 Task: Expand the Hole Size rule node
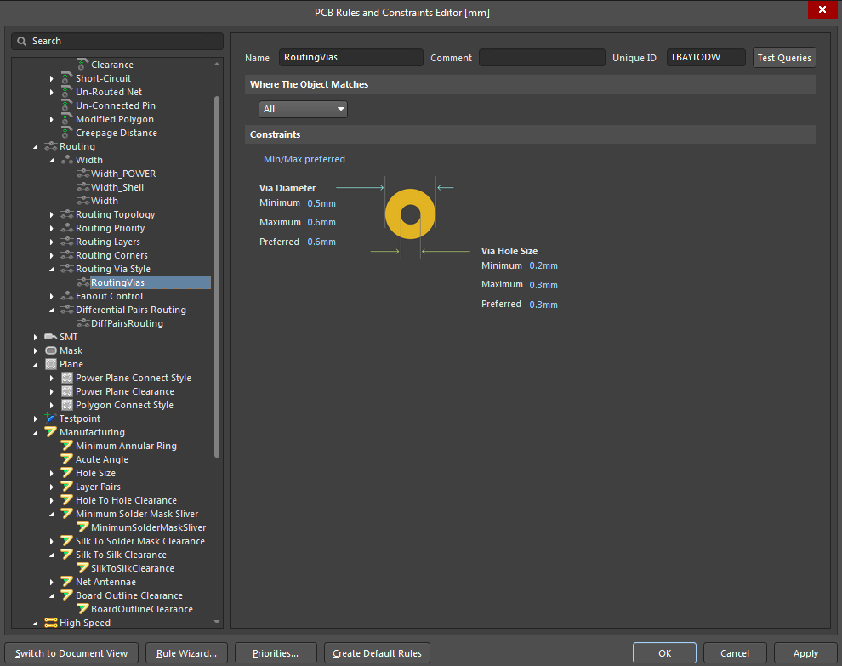tap(51, 473)
